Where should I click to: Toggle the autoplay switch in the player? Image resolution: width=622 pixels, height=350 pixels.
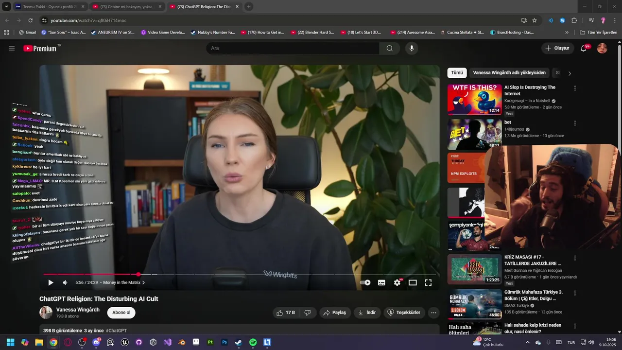point(365,282)
